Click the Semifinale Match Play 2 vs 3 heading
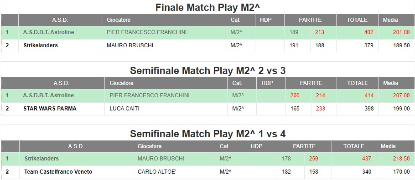This screenshot has height=180, width=415. 208,71
